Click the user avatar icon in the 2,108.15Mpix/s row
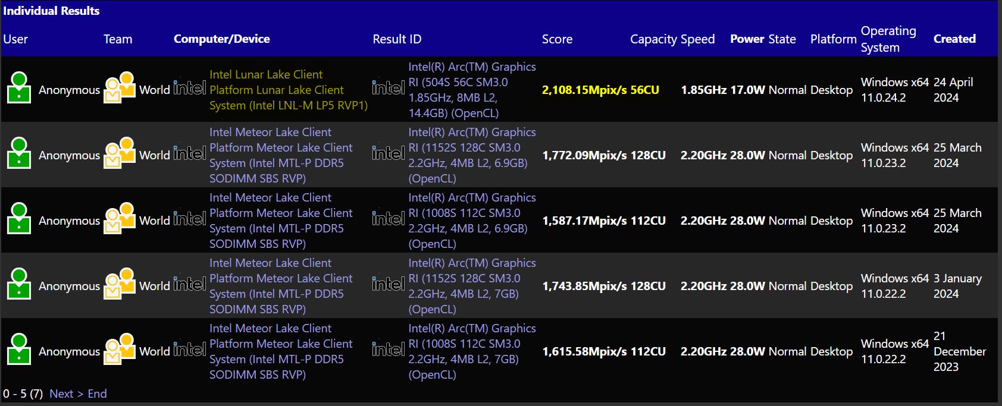 (x=19, y=88)
